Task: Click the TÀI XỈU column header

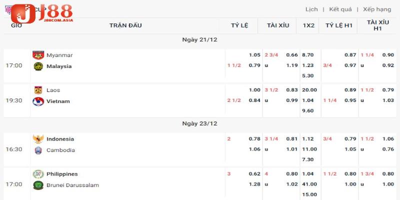Action: coord(278,25)
